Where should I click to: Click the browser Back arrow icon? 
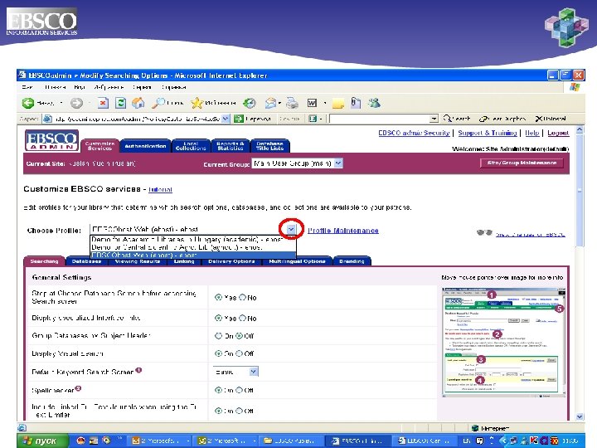pos(28,103)
